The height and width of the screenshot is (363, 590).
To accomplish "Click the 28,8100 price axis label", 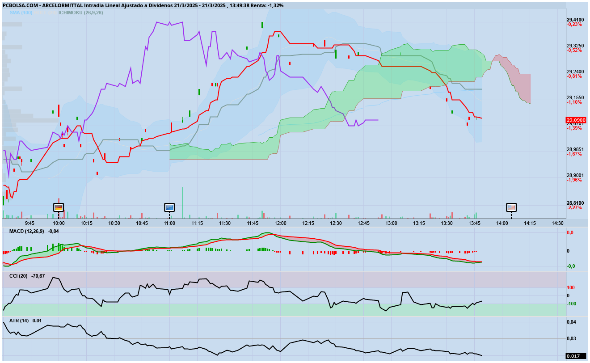I will tap(575, 203).
